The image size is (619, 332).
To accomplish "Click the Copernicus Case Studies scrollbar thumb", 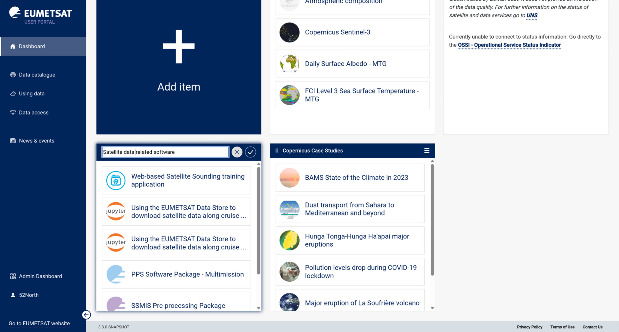I will coord(432,220).
